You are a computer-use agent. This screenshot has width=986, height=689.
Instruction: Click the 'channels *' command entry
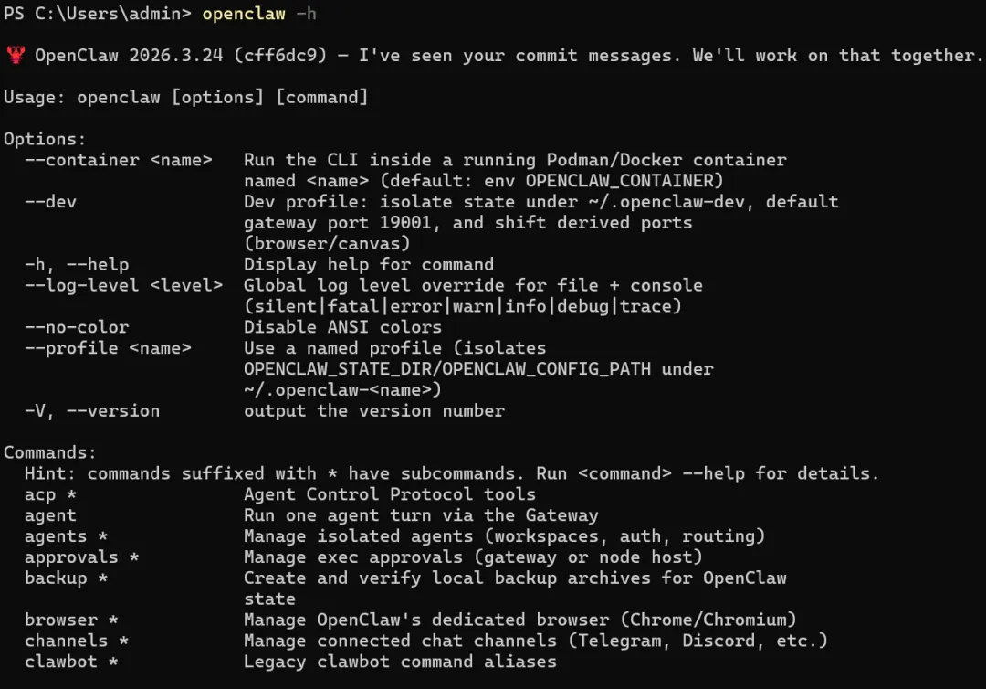[x=77, y=641]
